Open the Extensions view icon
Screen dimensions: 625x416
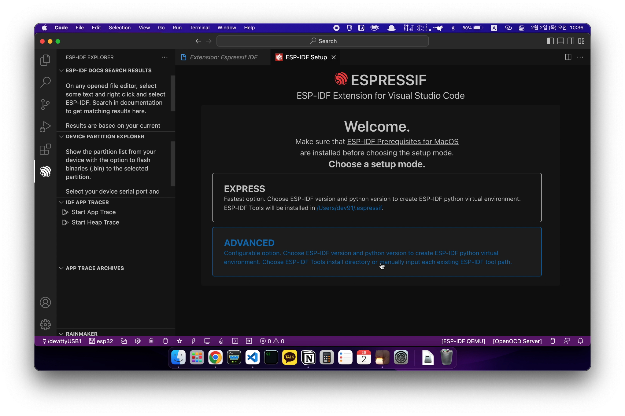pos(45,149)
